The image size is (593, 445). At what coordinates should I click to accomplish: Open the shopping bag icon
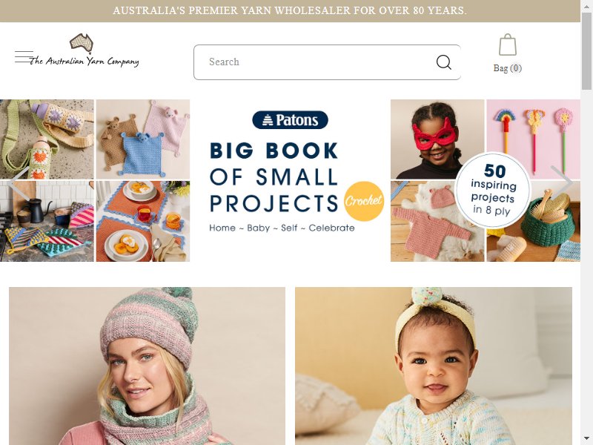508,45
